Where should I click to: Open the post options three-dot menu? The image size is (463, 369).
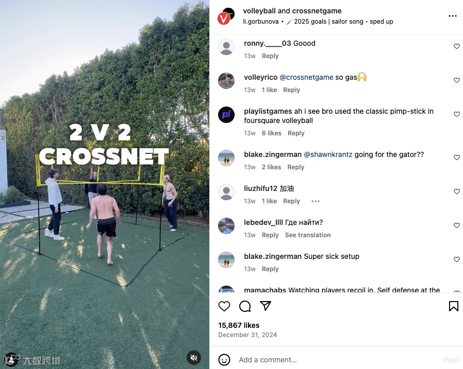coord(452,16)
